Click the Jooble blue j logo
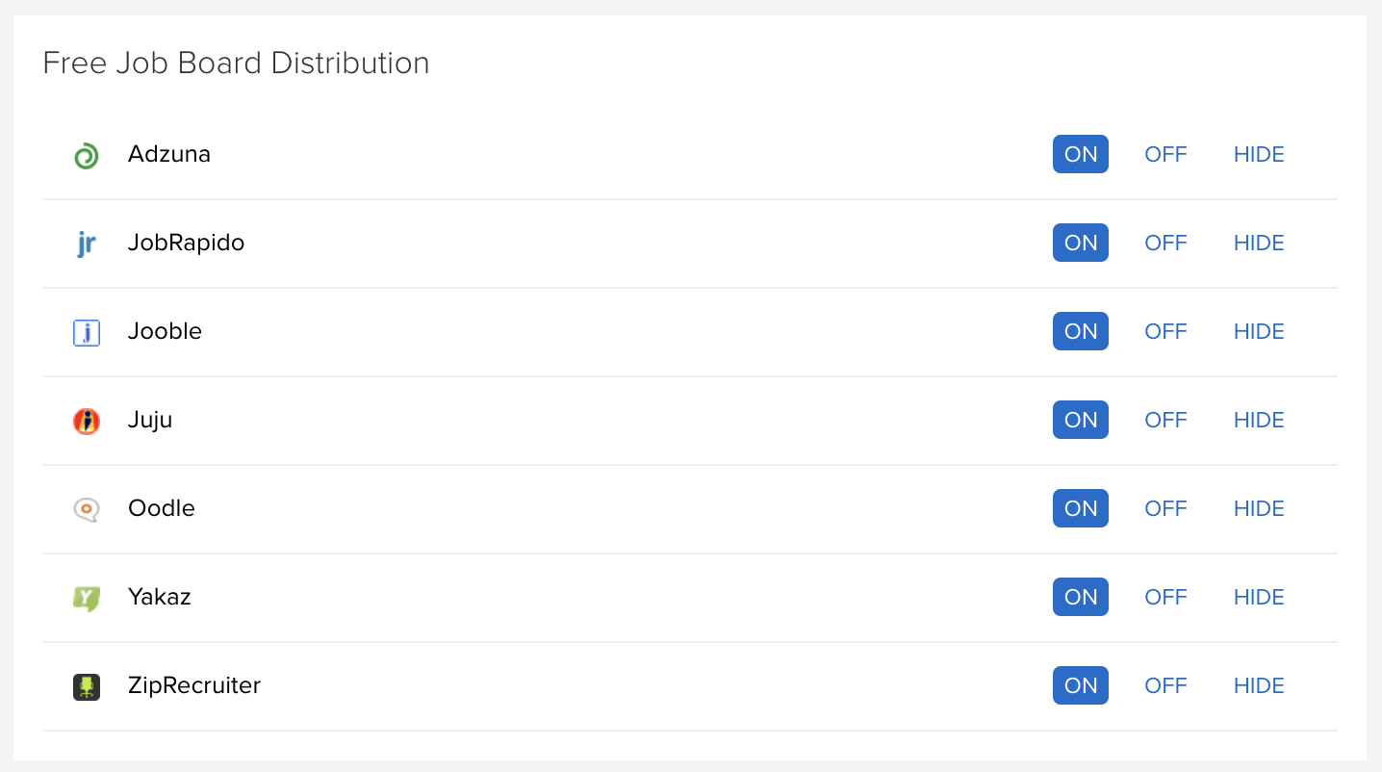This screenshot has width=1382, height=772. pyautogui.click(x=87, y=332)
